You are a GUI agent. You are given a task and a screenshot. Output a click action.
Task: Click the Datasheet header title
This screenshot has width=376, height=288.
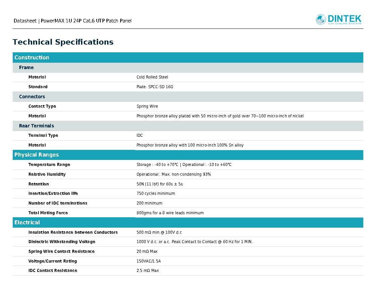(72, 21)
